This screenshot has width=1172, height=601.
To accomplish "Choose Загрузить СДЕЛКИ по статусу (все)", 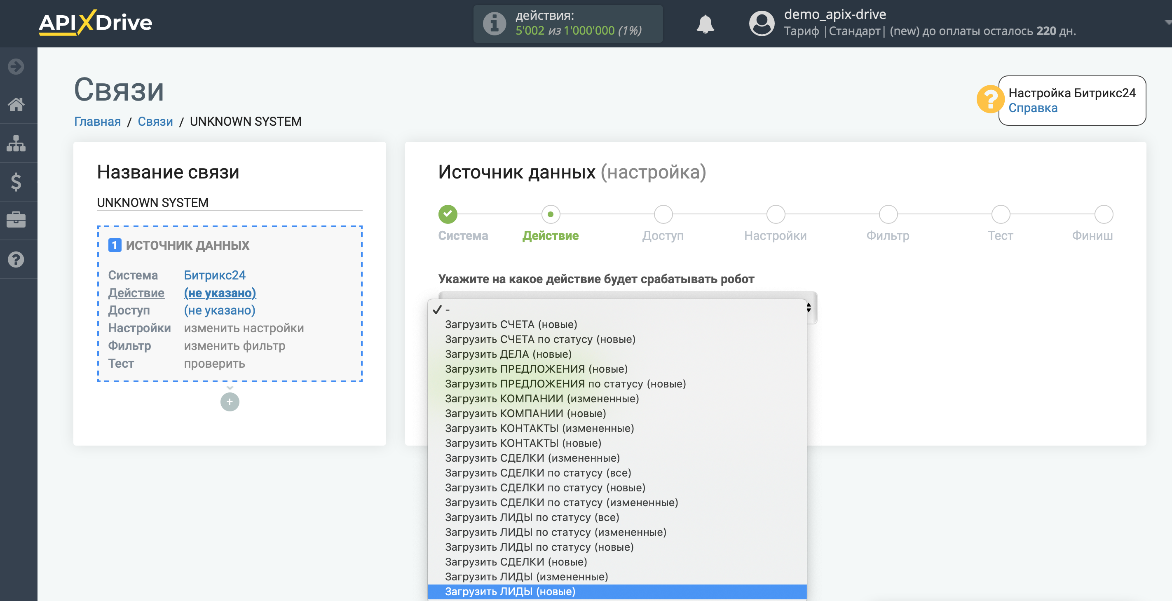I will click(617, 473).
